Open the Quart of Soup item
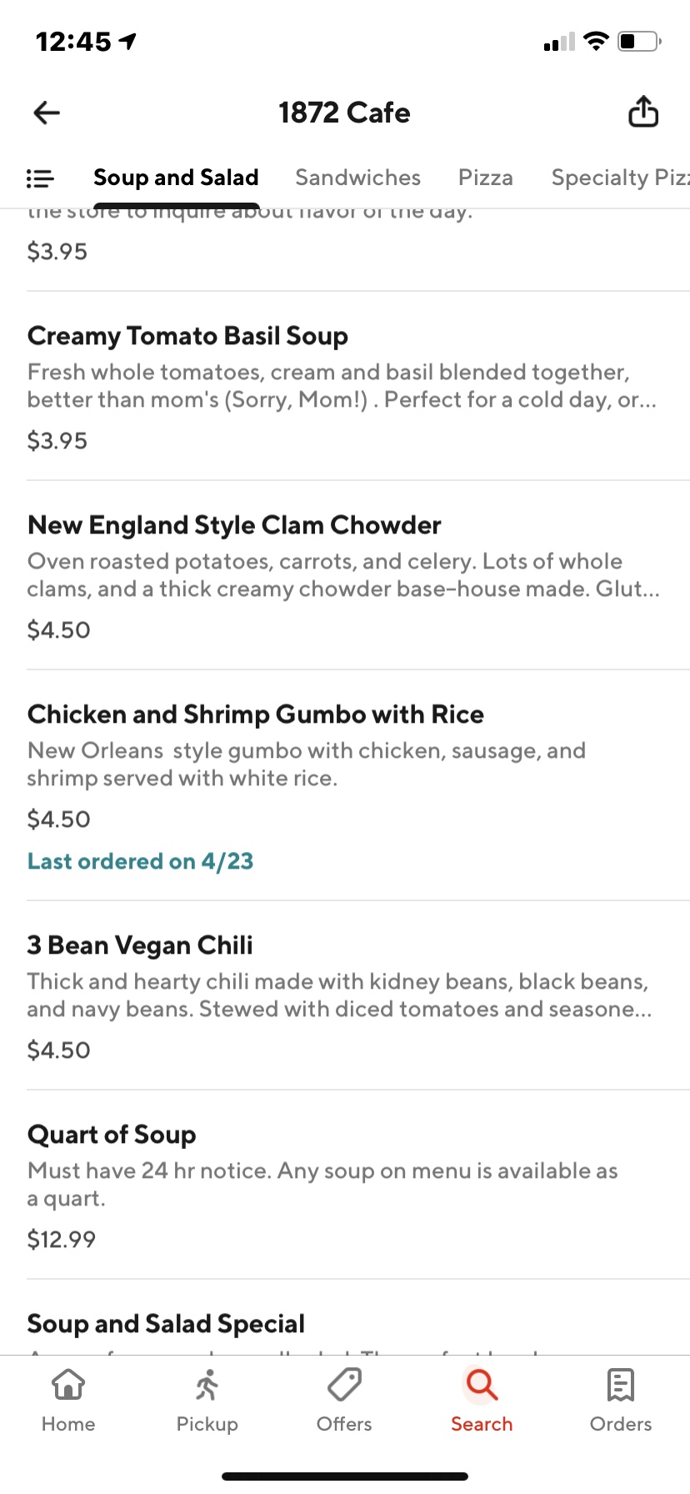The width and height of the screenshot is (690, 1494). point(112,1135)
